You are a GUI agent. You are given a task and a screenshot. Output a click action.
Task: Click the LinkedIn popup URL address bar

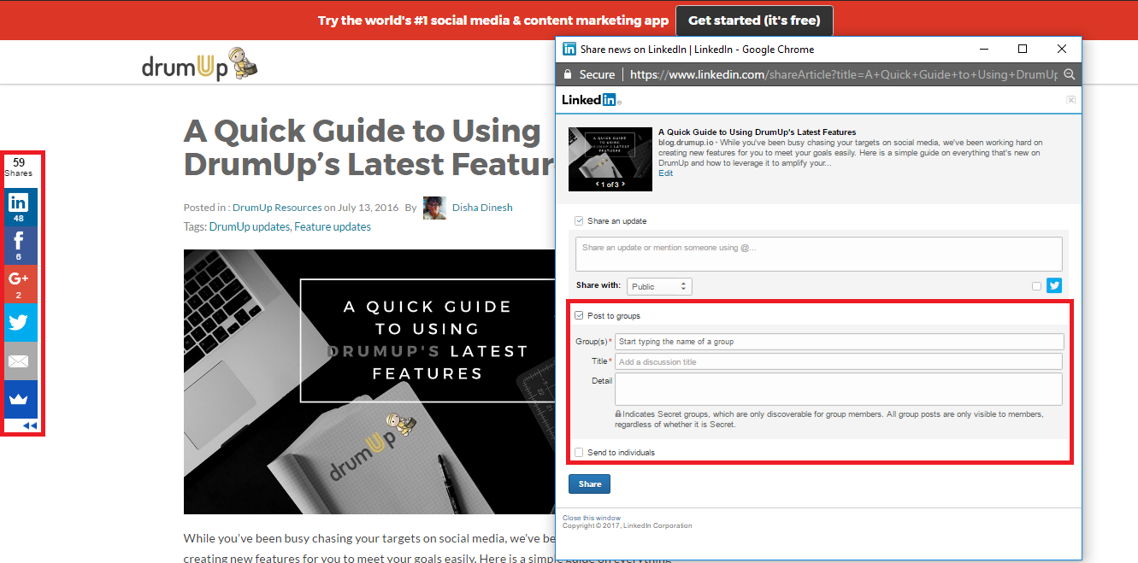point(843,75)
